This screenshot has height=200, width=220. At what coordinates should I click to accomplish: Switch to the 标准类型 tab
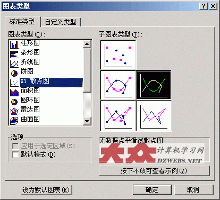tap(22, 22)
